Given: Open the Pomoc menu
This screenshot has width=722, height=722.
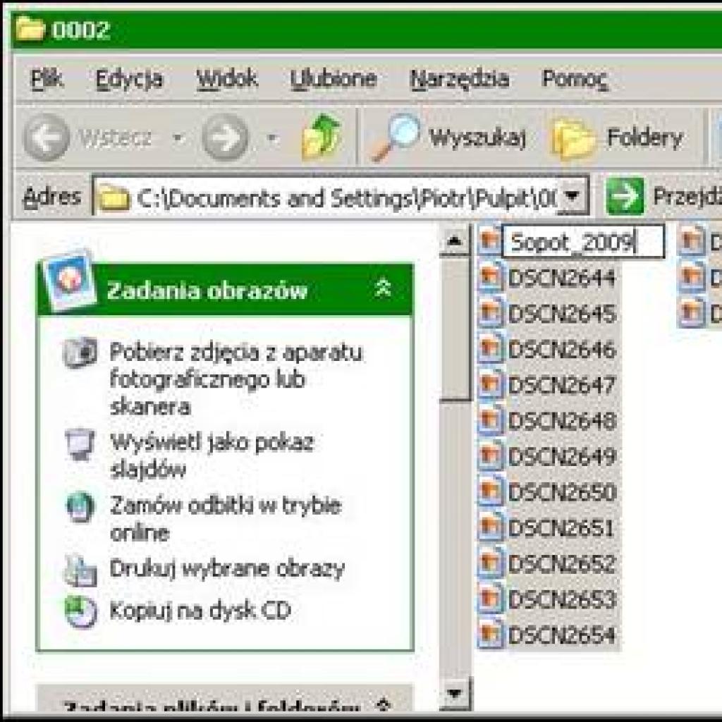Looking at the screenshot, I should click(575, 79).
